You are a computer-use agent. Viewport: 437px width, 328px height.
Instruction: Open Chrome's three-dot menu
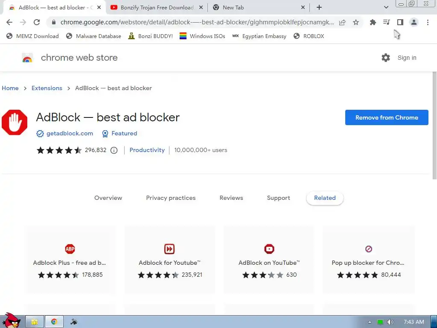(x=428, y=22)
